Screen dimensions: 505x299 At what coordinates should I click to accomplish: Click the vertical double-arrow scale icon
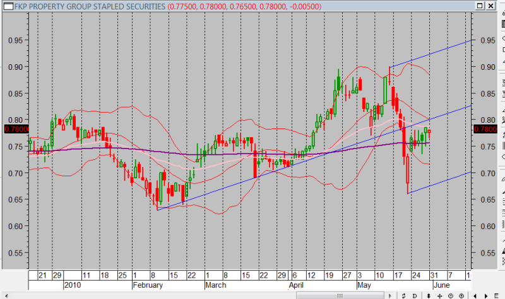429,296
